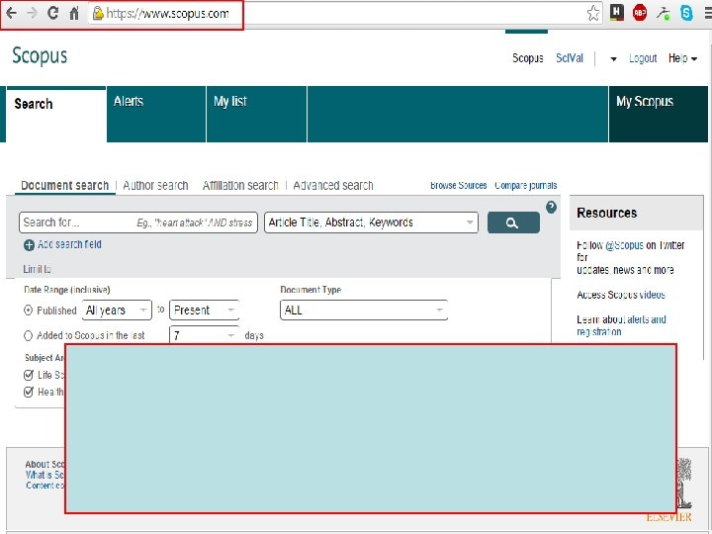
Task: Open the Present year dropdown
Action: pos(204,311)
